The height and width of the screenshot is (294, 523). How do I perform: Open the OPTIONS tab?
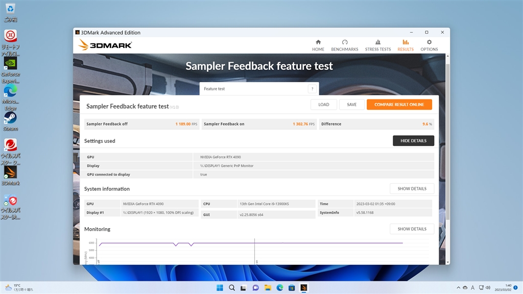[x=429, y=45]
